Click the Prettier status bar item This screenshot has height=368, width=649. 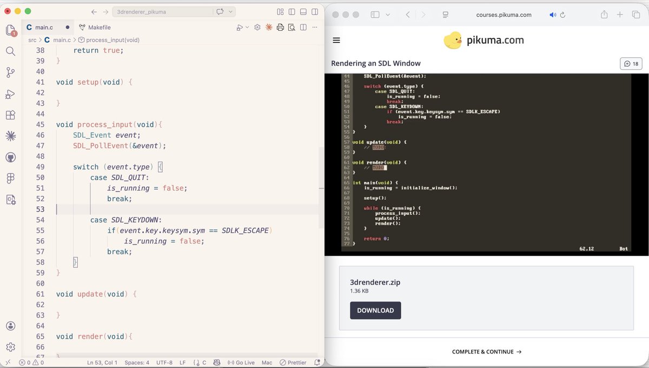[293, 363]
